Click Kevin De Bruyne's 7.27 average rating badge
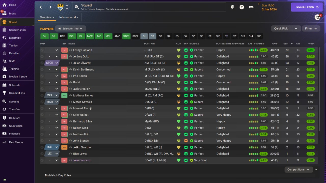This screenshot has height=183, width=326. point(311,69)
